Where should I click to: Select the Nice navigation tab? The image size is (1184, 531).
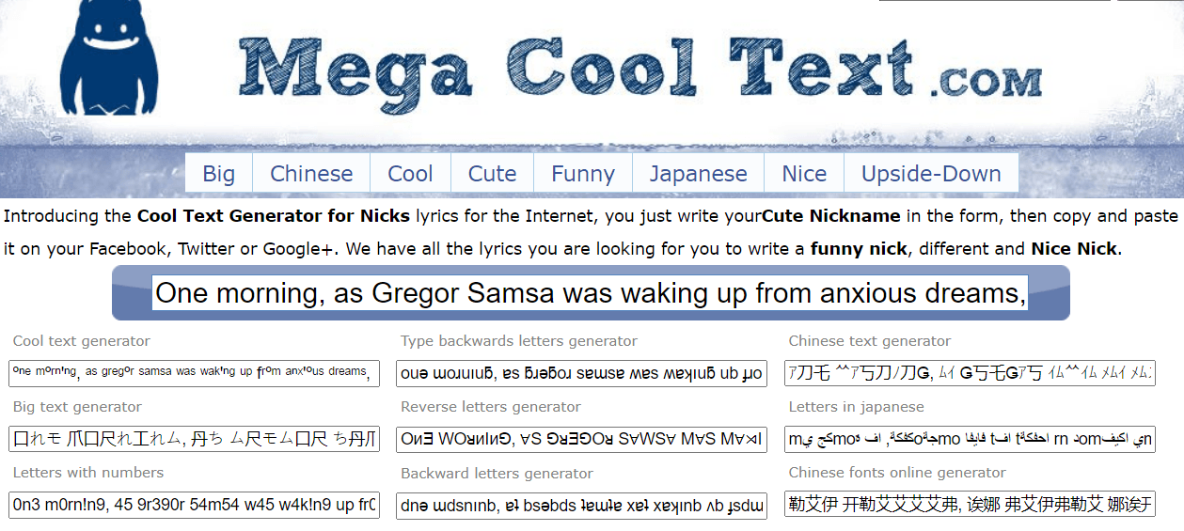click(x=804, y=174)
